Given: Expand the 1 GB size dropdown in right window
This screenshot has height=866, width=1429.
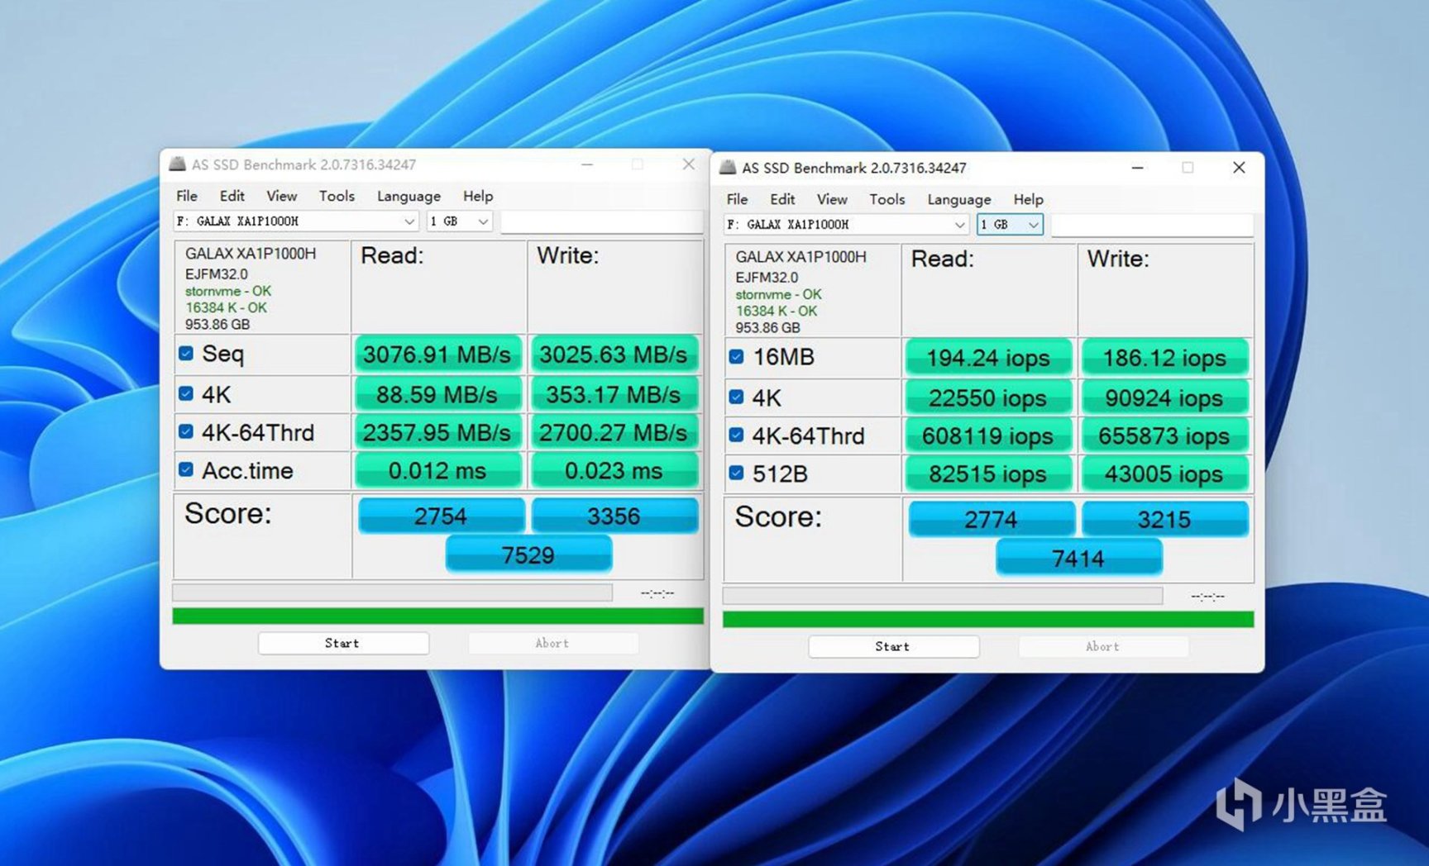Looking at the screenshot, I should click(1010, 225).
